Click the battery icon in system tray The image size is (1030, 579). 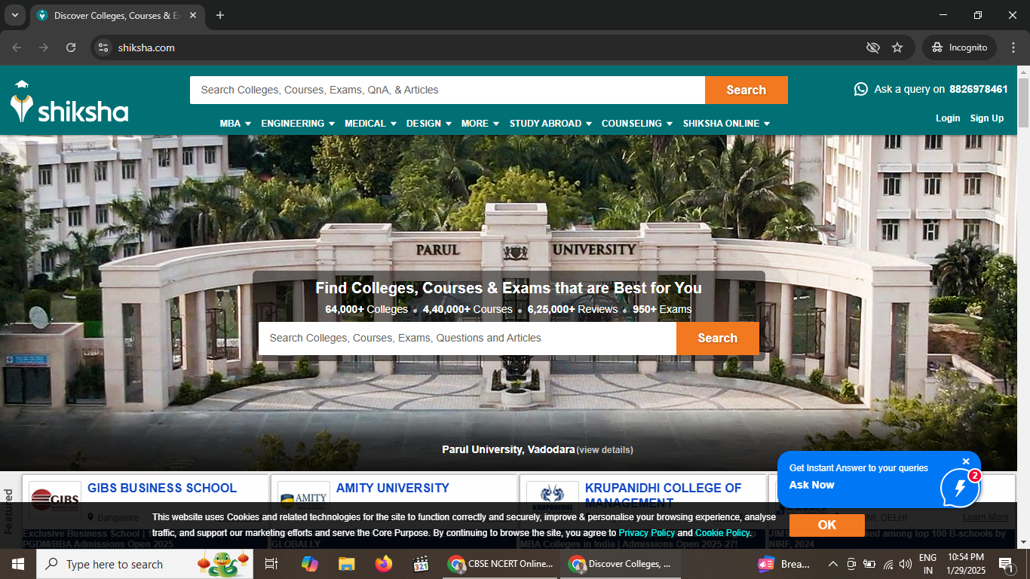pyautogui.click(x=869, y=564)
